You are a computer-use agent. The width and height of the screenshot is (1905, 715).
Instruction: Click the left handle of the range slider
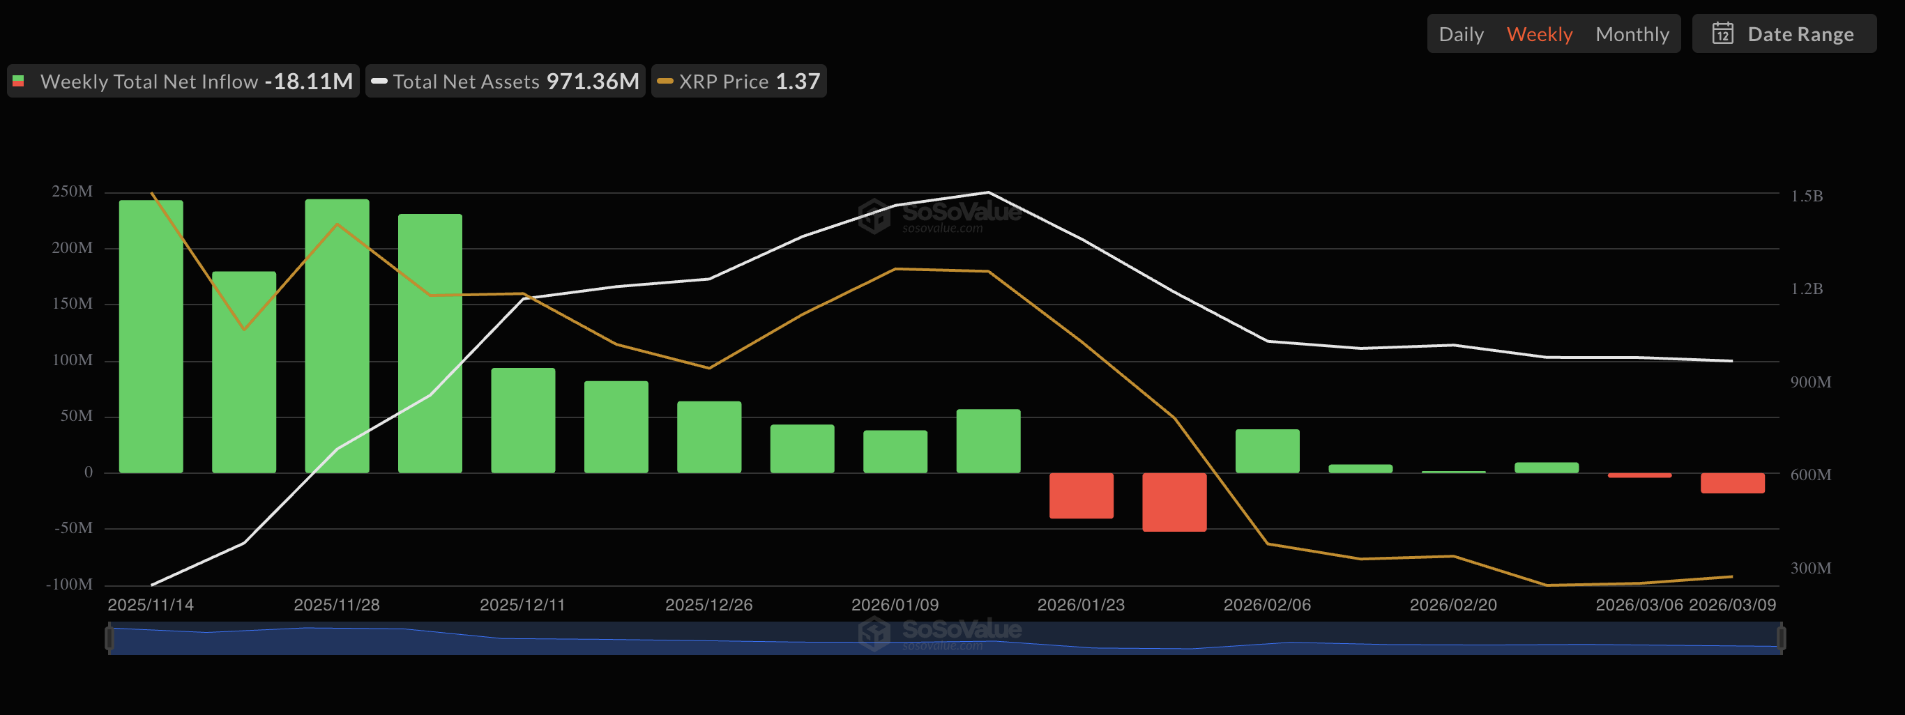(x=109, y=638)
